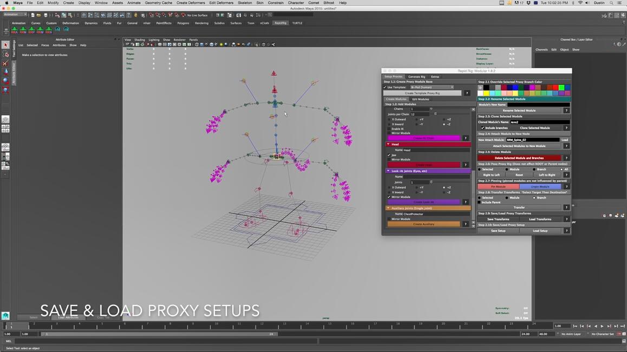Toggle the Include branches checkbox
This screenshot has height=352, width=627.
[x=482, y=128]
